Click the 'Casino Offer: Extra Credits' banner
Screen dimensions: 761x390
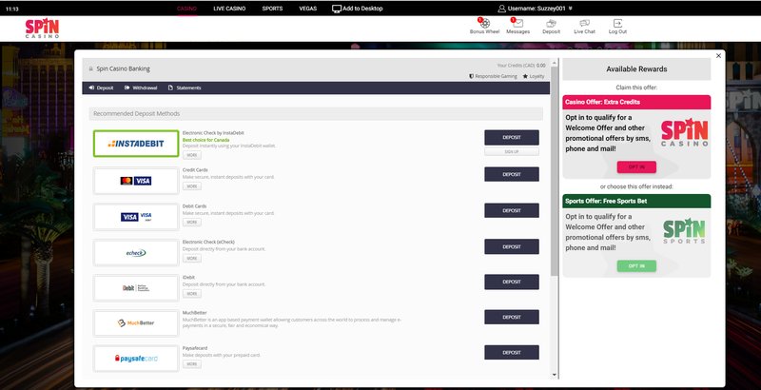coord(636,102)
